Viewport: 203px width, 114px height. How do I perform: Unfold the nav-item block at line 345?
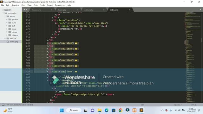coord(76,60)
